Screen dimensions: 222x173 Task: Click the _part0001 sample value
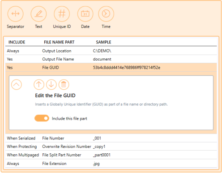[x=102, y=155]
